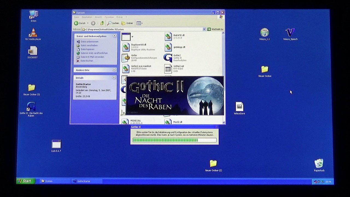The height and width of the screenshot is (197, 350).
Task: Select the Gothic2.exe.manifest file
Action: point(137,68)
